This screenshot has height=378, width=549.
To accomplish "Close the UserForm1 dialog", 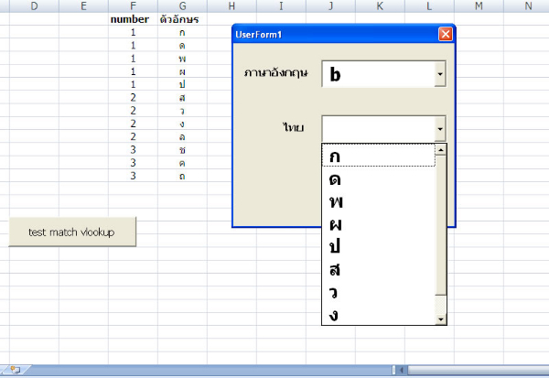I will (446, 35).
